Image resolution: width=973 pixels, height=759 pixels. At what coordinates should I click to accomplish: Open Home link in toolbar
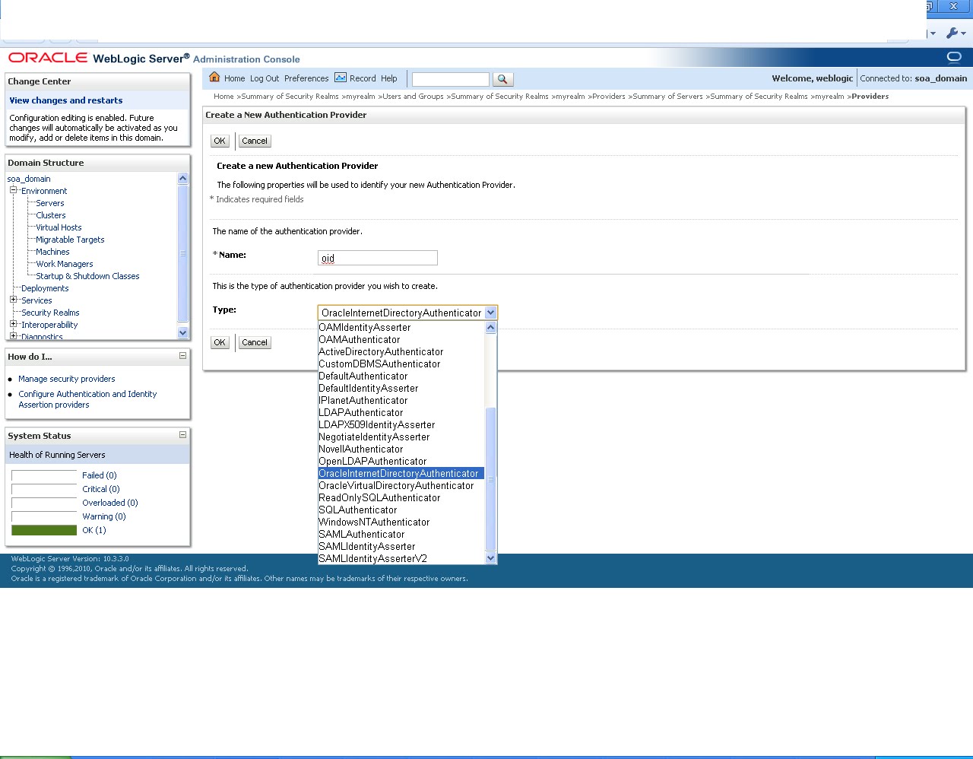pyautogui.click(x=234, y=78)
